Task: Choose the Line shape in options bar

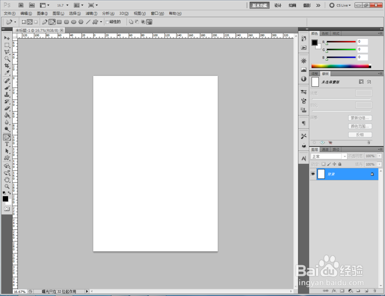Action: tap(88, 22)
